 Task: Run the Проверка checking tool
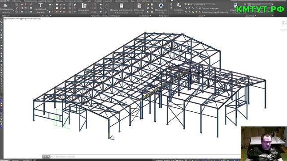tap(139, 8)
